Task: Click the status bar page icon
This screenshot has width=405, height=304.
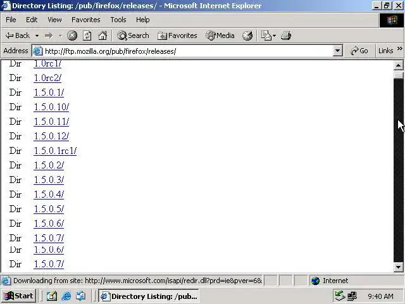Action: [6, 281]
